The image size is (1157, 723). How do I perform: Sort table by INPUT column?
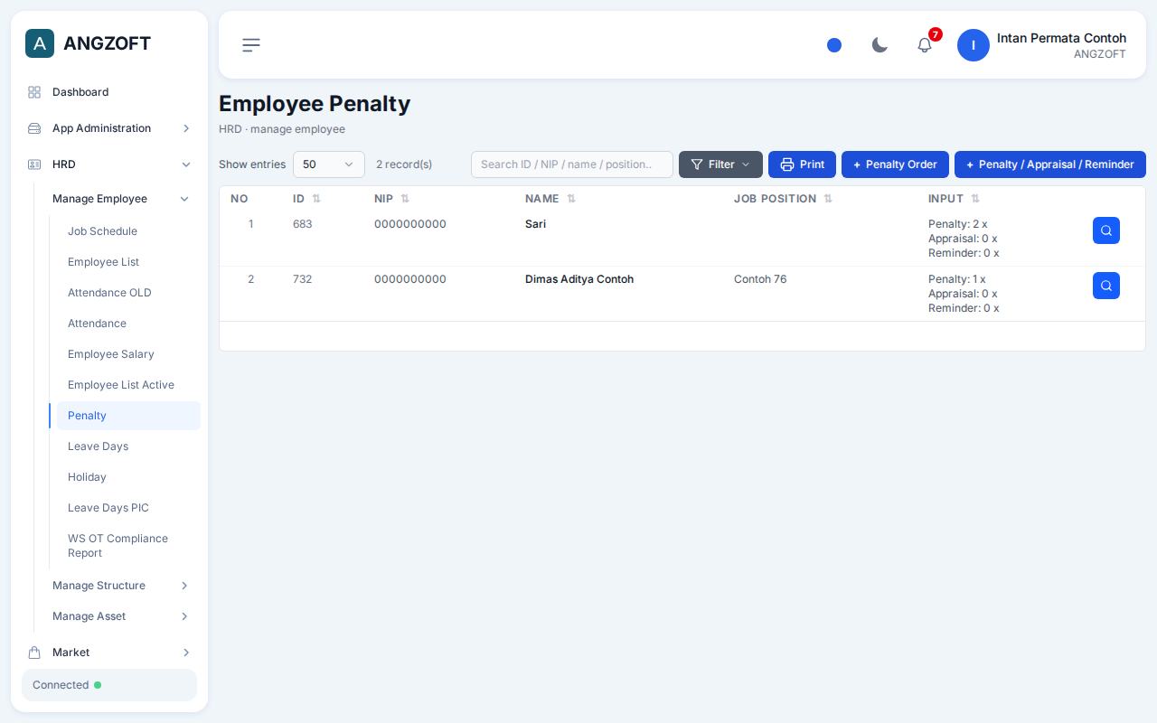(954, 199)
